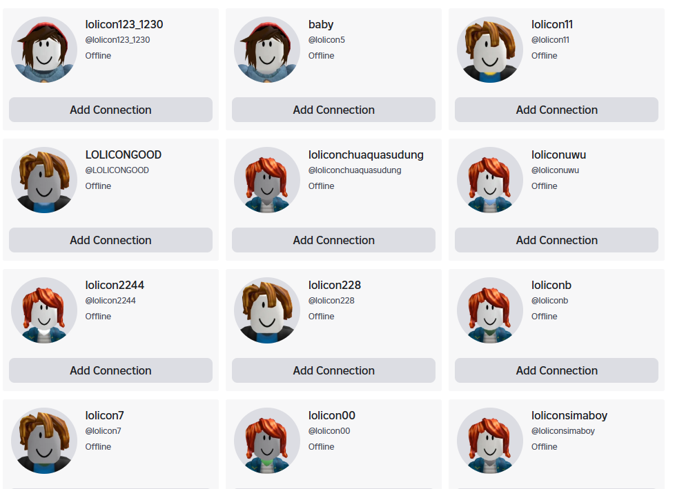
Task: Open the lolicon11 display name
Action: [552, 25]
